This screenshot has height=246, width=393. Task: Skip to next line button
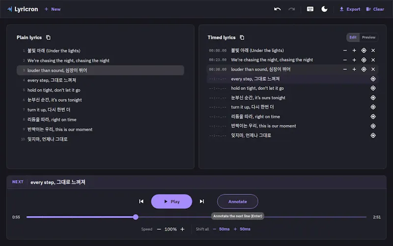click(x=202, y=201)
